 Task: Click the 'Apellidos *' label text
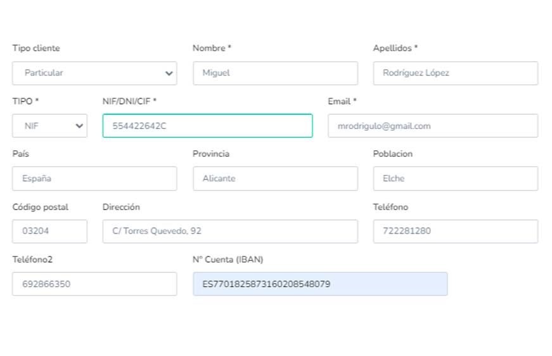pos(395,48)
